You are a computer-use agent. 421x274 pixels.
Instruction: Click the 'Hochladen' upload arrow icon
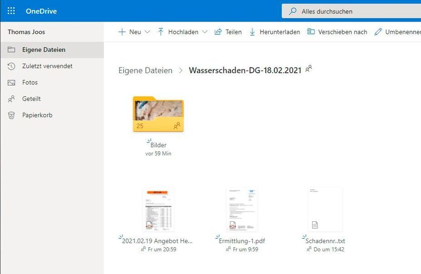click(x=161, y=32)
